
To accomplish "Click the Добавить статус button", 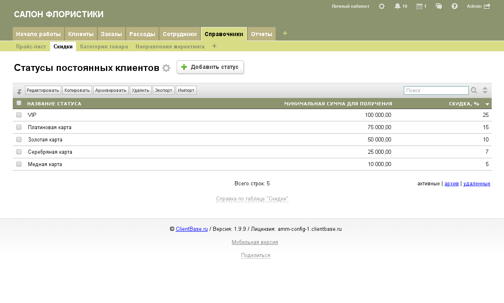I will (210, 67).
